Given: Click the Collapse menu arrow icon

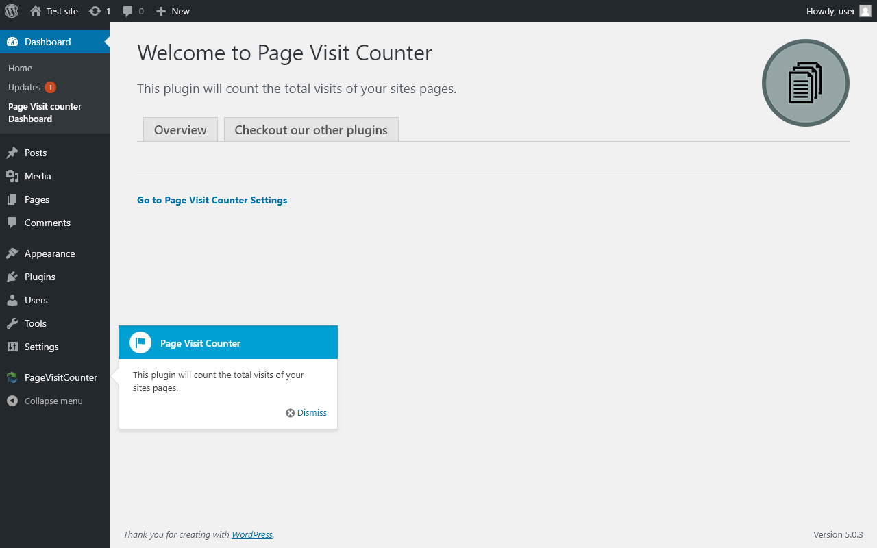Looking at the screenshot, I should 12,401.
